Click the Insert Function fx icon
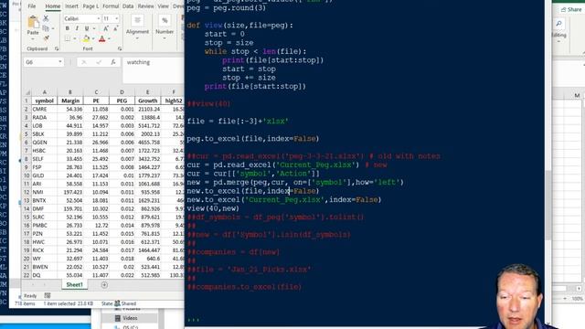The width and height of the screenshot is (585, 329). (x=113, y=62)
